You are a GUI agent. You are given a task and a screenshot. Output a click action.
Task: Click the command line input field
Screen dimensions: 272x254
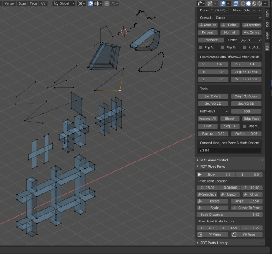(x=230, y=151)
